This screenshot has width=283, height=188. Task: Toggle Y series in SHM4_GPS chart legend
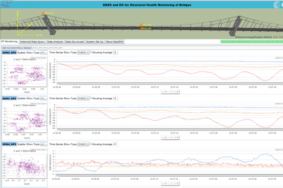click(x=170, y=183)
